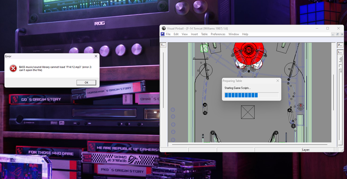Click the table editor horizontal scrollbar
This screenshot has width=347, height=179.
coord(249,144)
